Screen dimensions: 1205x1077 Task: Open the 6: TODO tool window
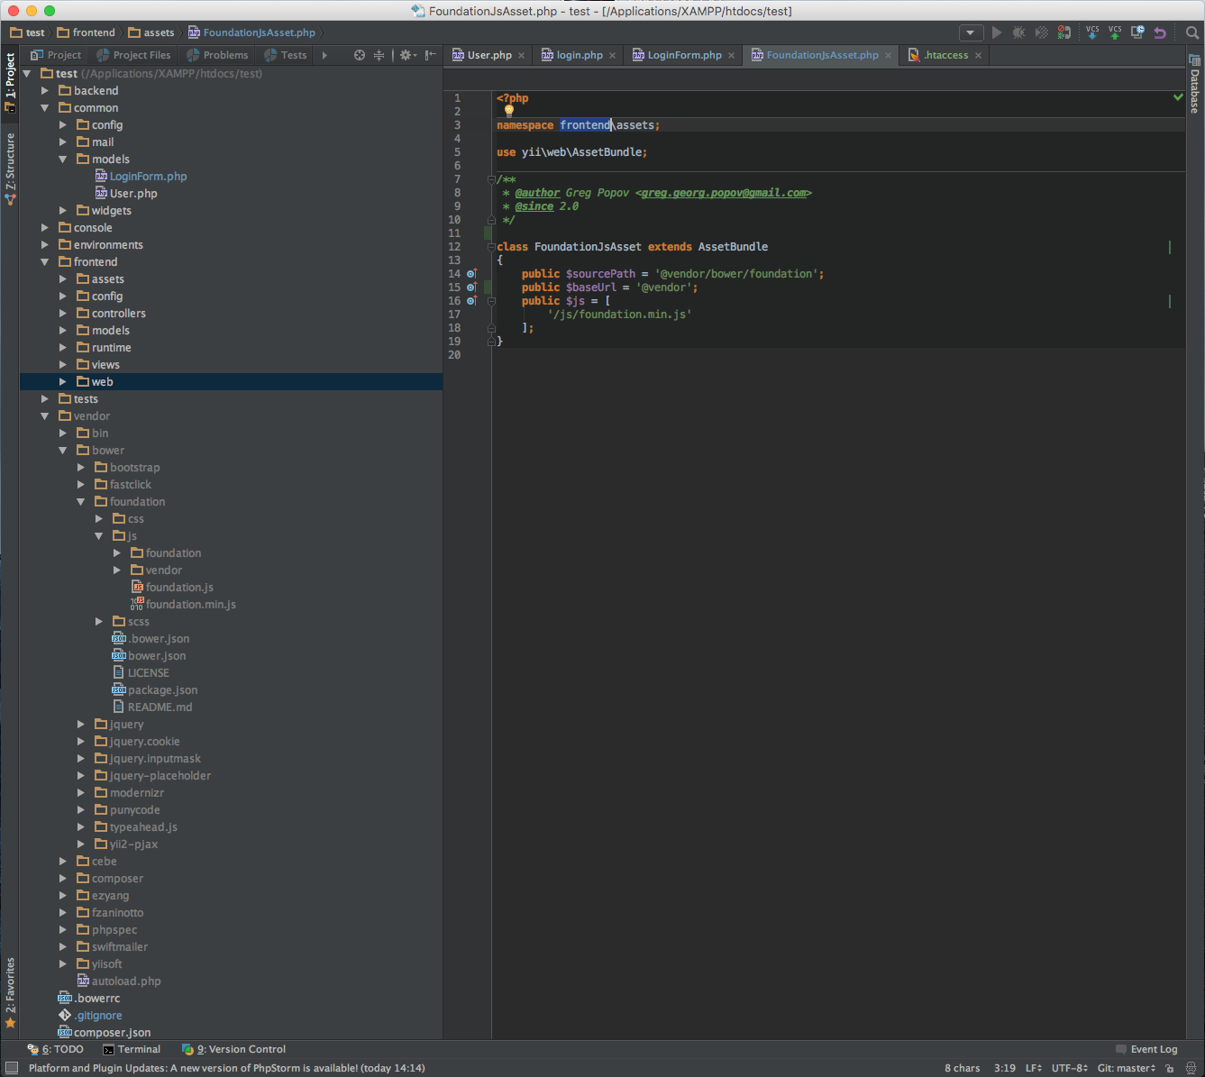(x=55, y=1049)
